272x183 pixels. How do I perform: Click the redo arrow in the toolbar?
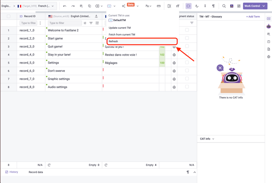pyautogui.click(x=73, y=6)
